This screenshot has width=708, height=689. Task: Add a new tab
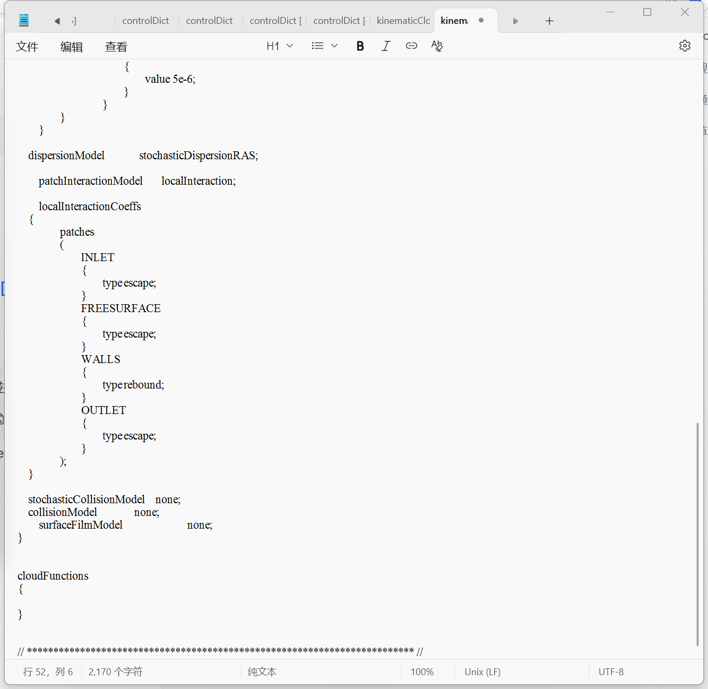(549, 21)
